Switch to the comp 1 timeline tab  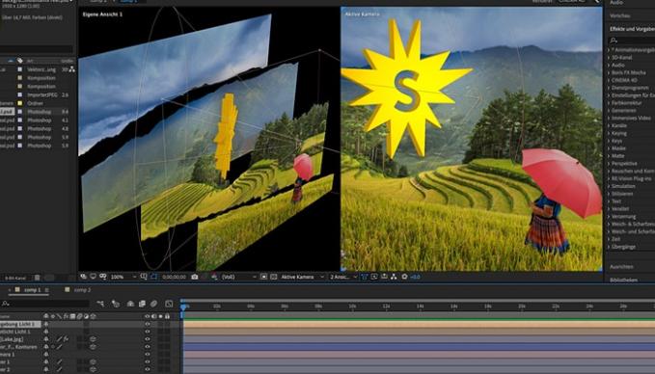pos(32,290)
